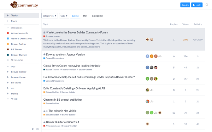212x132 pixels.
Task: Sort by the Replies column header
Action: pyautogui.click(x=174, y=24)
